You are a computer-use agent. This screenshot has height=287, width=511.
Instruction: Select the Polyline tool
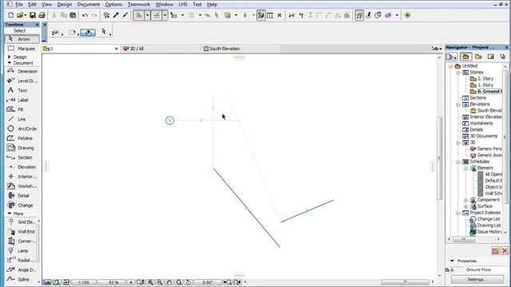tap(22, 138)
